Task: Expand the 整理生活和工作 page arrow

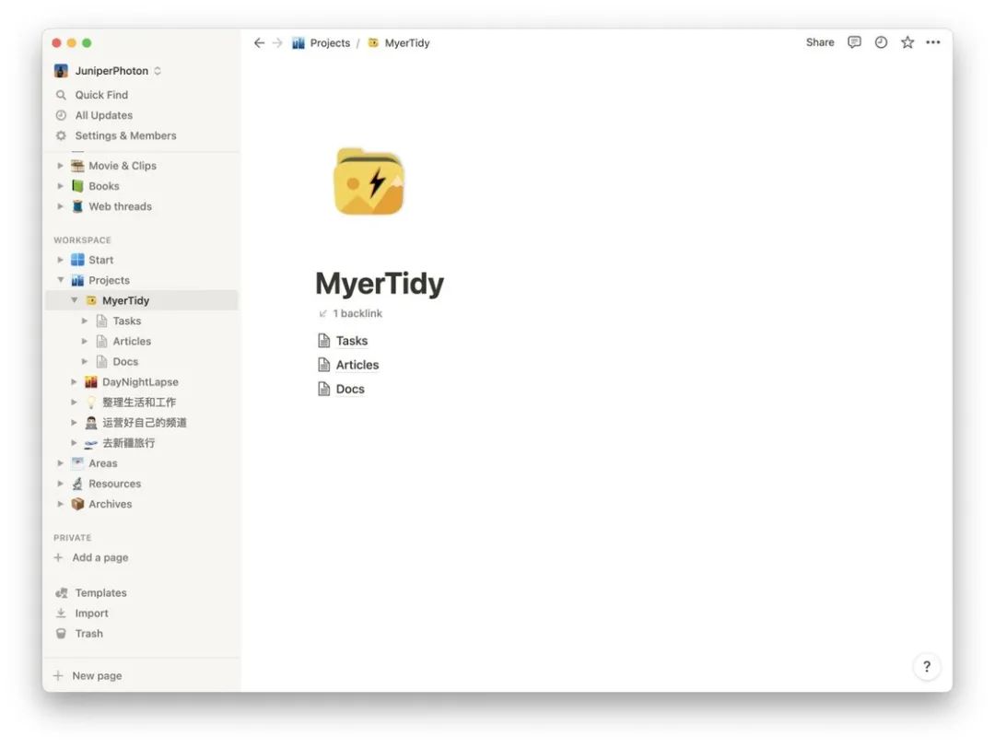Action: coord(75,403)
